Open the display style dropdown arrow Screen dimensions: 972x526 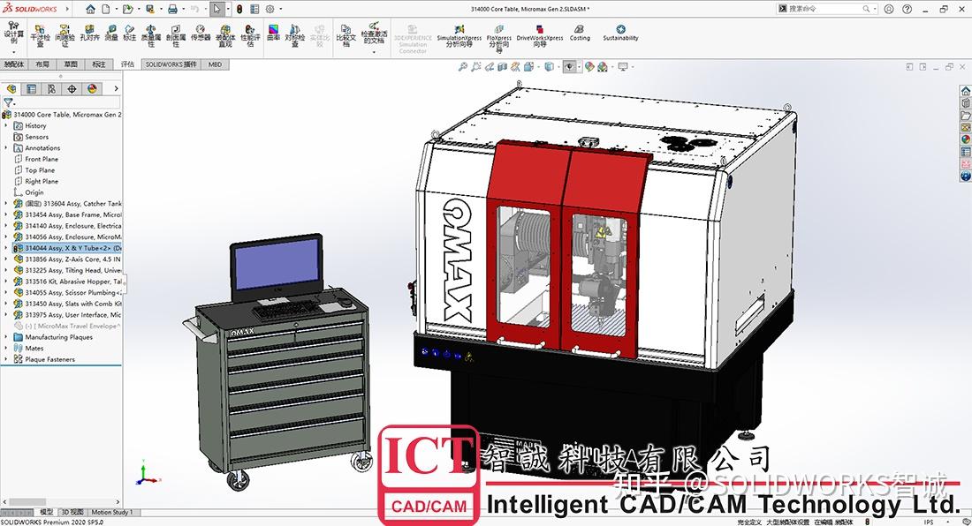coord(558,66)
